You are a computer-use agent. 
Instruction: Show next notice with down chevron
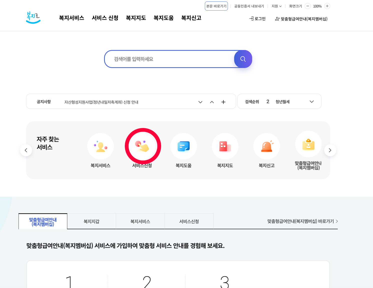pos(200,102)
